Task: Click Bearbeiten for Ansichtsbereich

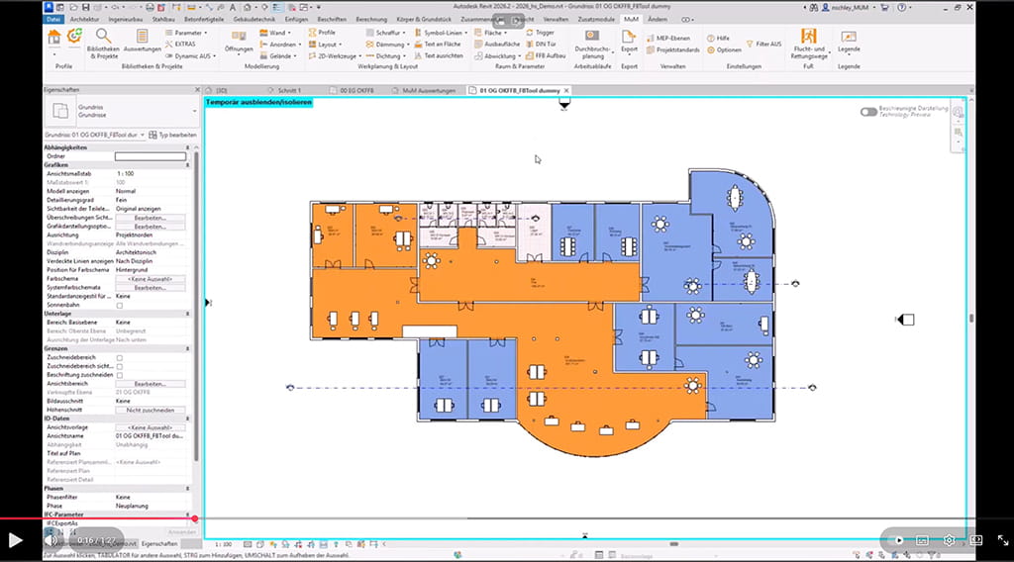Action: (151, 384)
